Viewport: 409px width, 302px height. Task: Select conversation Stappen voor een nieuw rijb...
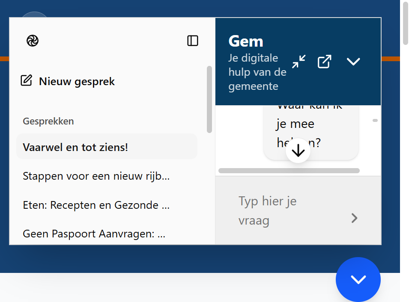97,176
